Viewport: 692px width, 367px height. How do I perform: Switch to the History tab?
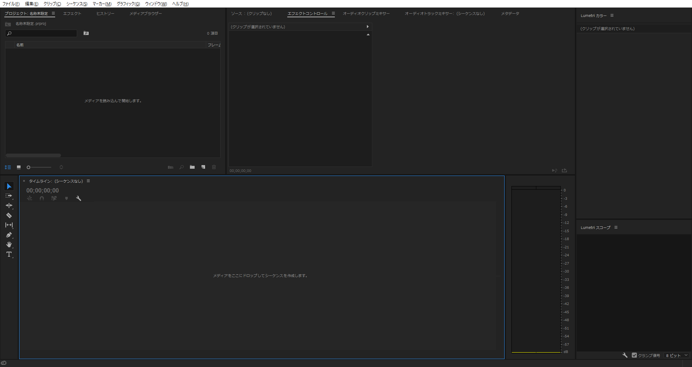pyautogui.click(x=106, y=13)
